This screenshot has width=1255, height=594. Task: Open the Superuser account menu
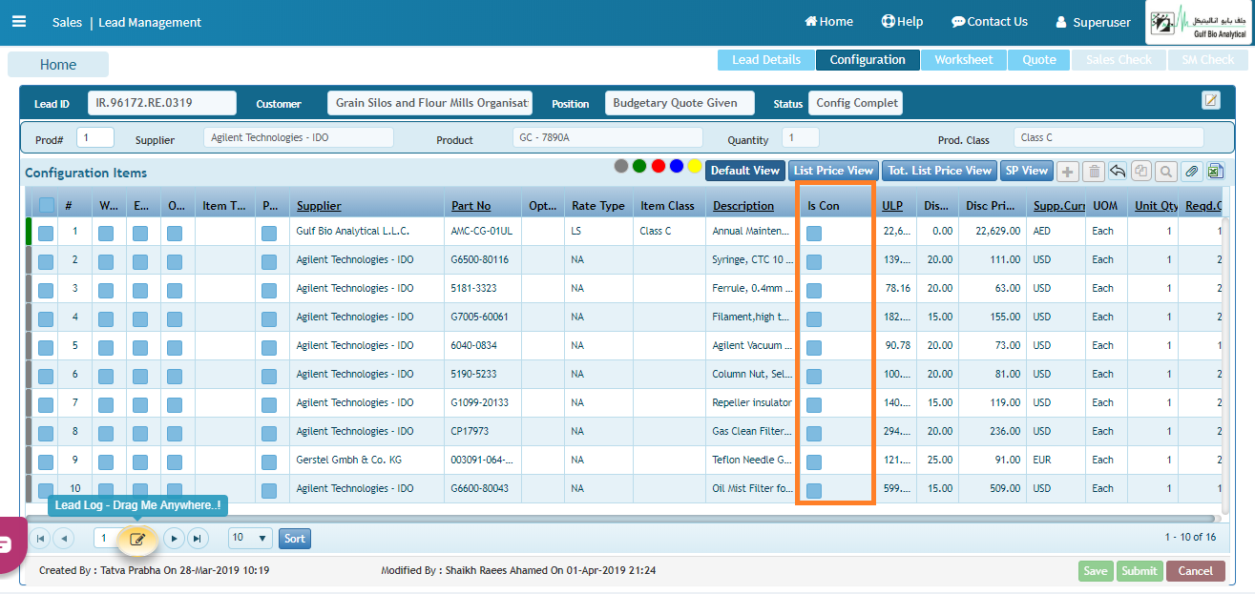pyautogui.click(x=1093, y=22)
